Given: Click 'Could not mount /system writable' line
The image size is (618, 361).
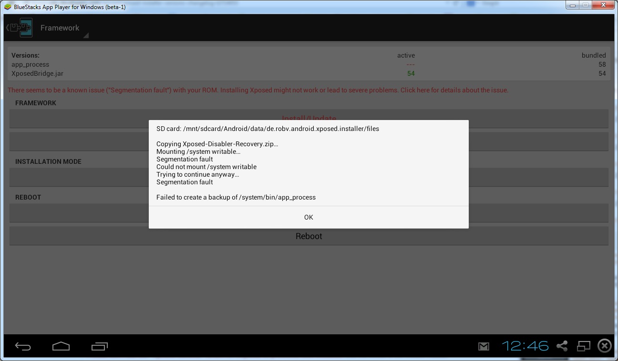Looking at the screenshot, I should [206, 167].
